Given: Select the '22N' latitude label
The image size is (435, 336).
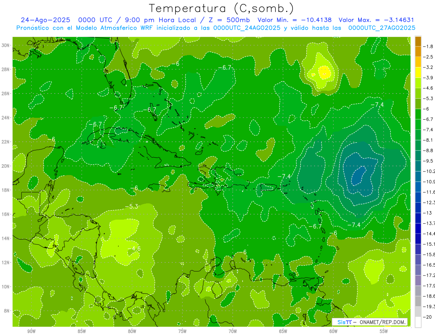Looking at the screenshot, I should click(5, 142).
